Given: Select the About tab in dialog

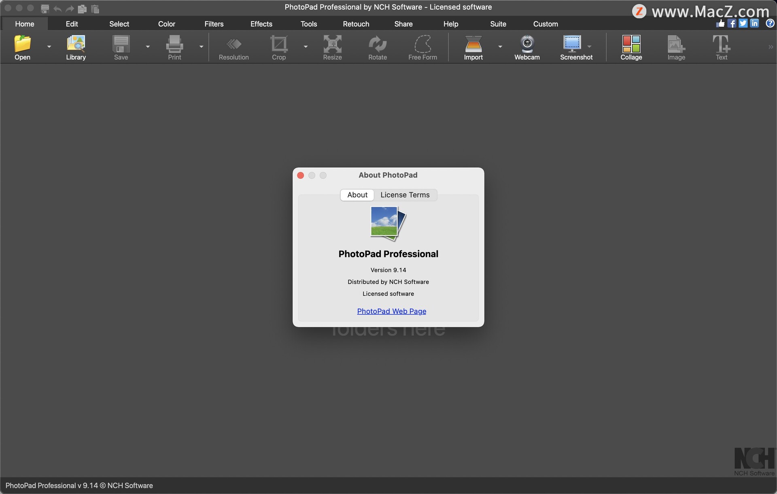Looking at the screenshot, I should coord(357,195).
